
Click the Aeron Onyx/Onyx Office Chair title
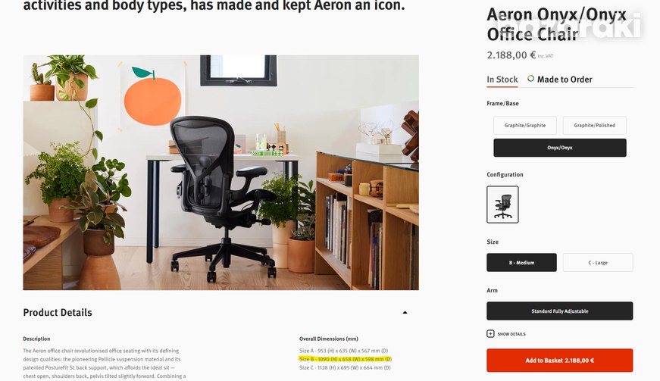[557, 24]
